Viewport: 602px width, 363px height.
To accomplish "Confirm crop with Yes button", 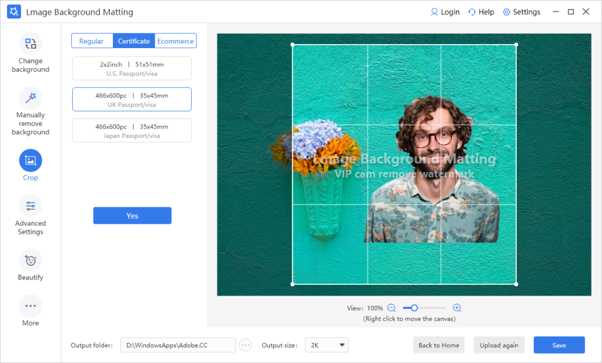I will click(x=132, y=216).
